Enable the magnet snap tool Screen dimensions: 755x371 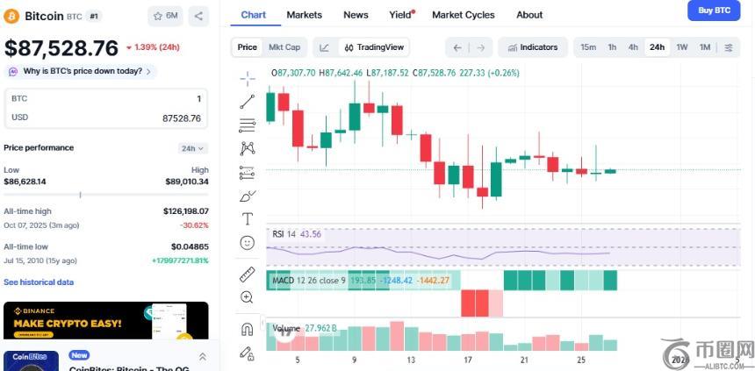248,330
